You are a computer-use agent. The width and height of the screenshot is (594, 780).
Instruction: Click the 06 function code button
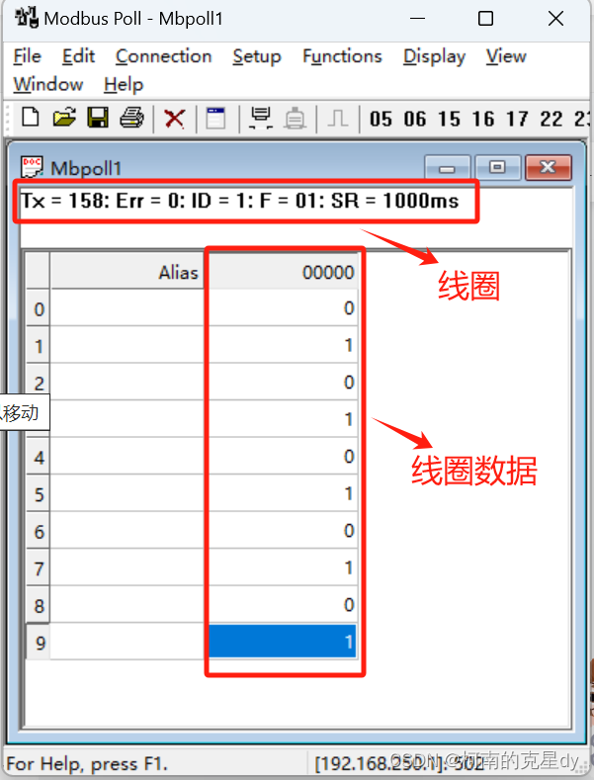point(415,119)
